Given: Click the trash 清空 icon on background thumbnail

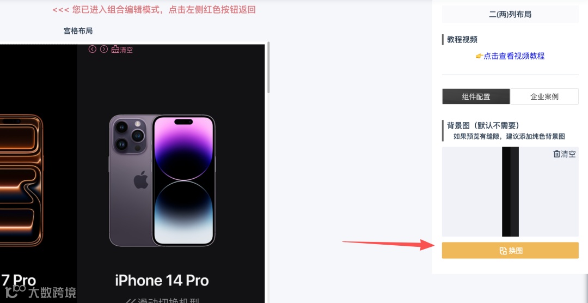Looking at the screenshot, I should click(557, 154).
